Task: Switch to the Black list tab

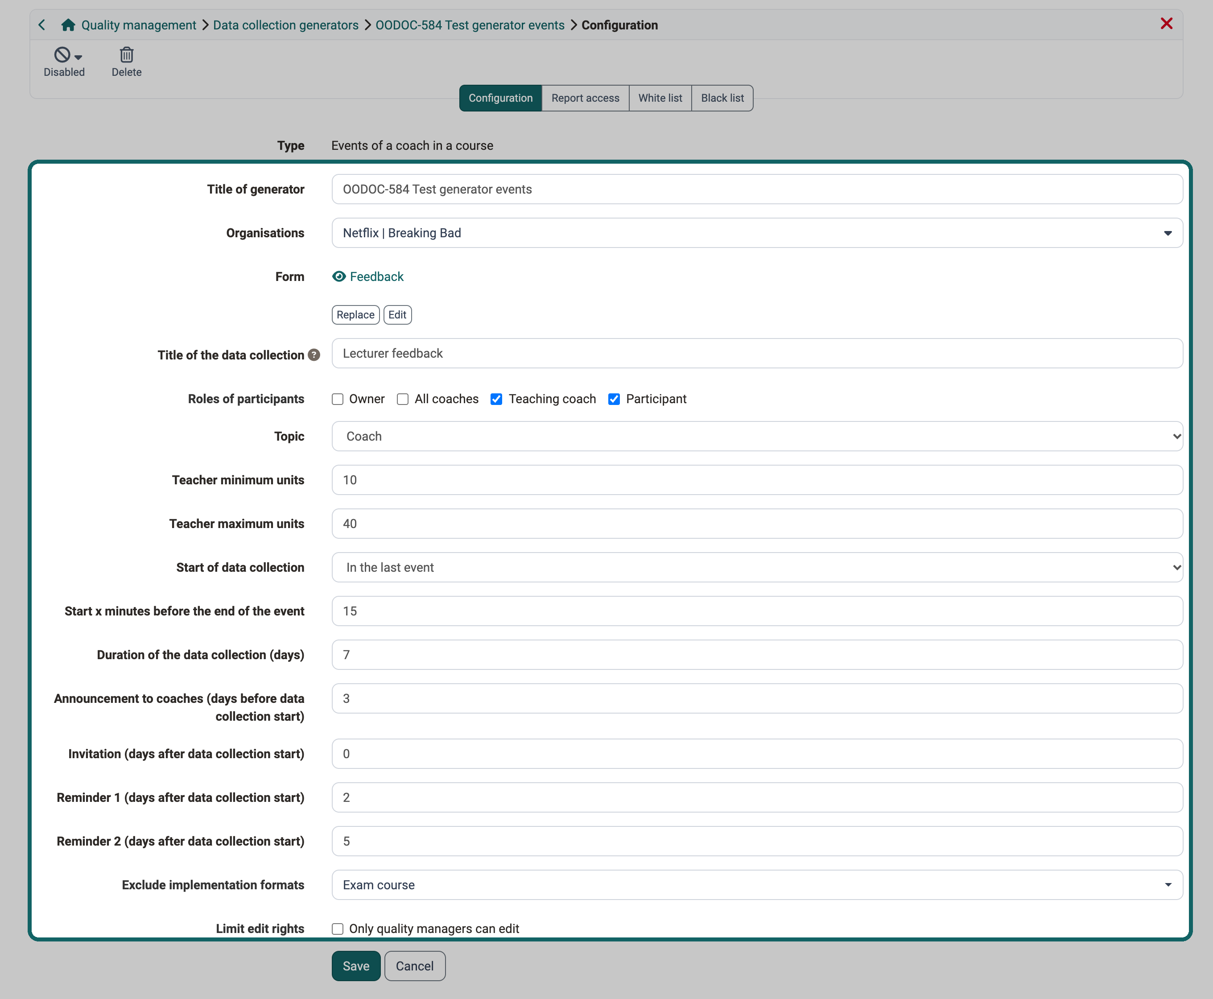Action: tap(722, 98)
